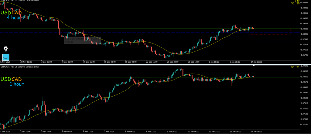Click the 1.38860 price on H1 scale
This screenshot has width=311, height=134.
(304, 77)
